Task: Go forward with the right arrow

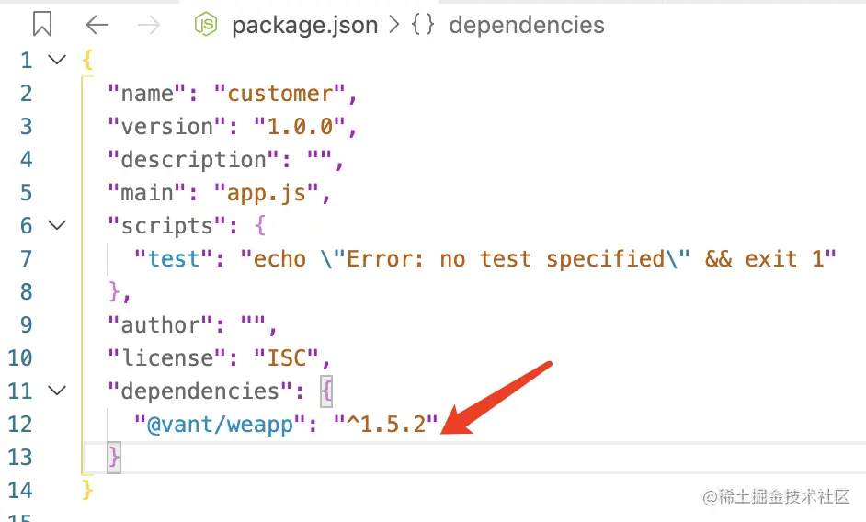Action: click(x=149, y=25)
